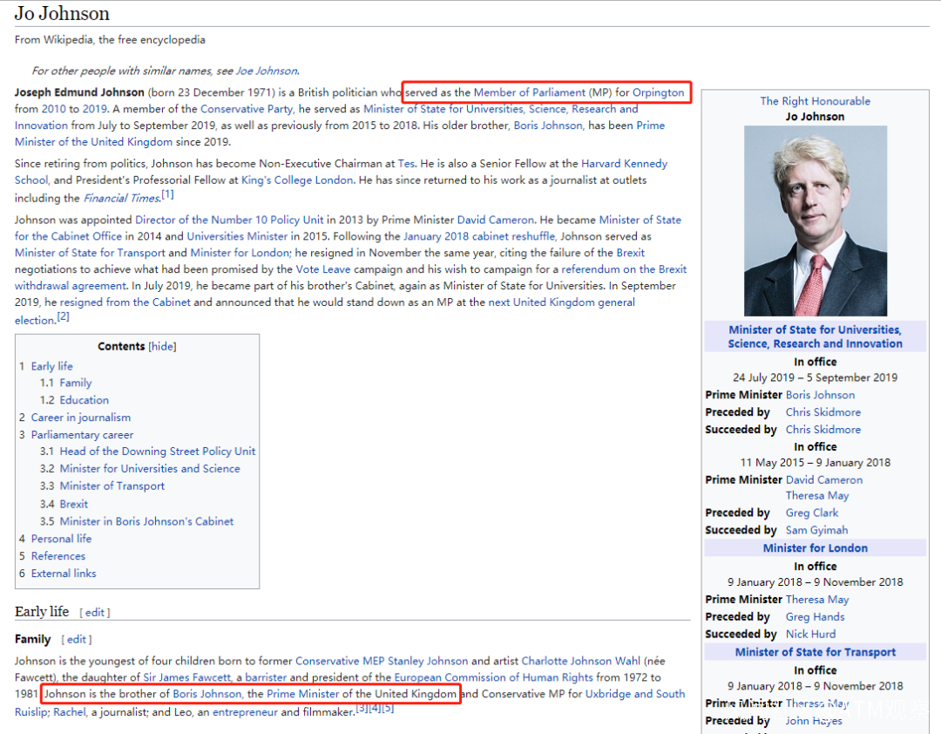The height and width of the screenshot is (734, 941).
Task: Go to 1.1 Family in the contents
Action: [x=76, y=384]
